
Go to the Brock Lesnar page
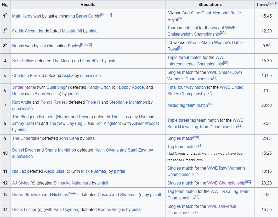pyautogui.click(x=24, y=210)
